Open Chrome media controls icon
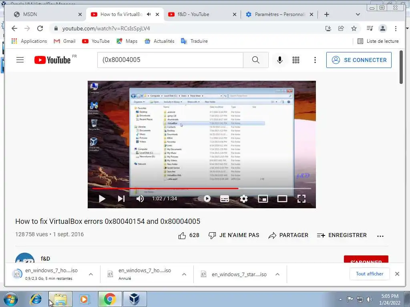The height and width of the screenshot is (307, 410). pyautogui.click(x=370, y=28)
